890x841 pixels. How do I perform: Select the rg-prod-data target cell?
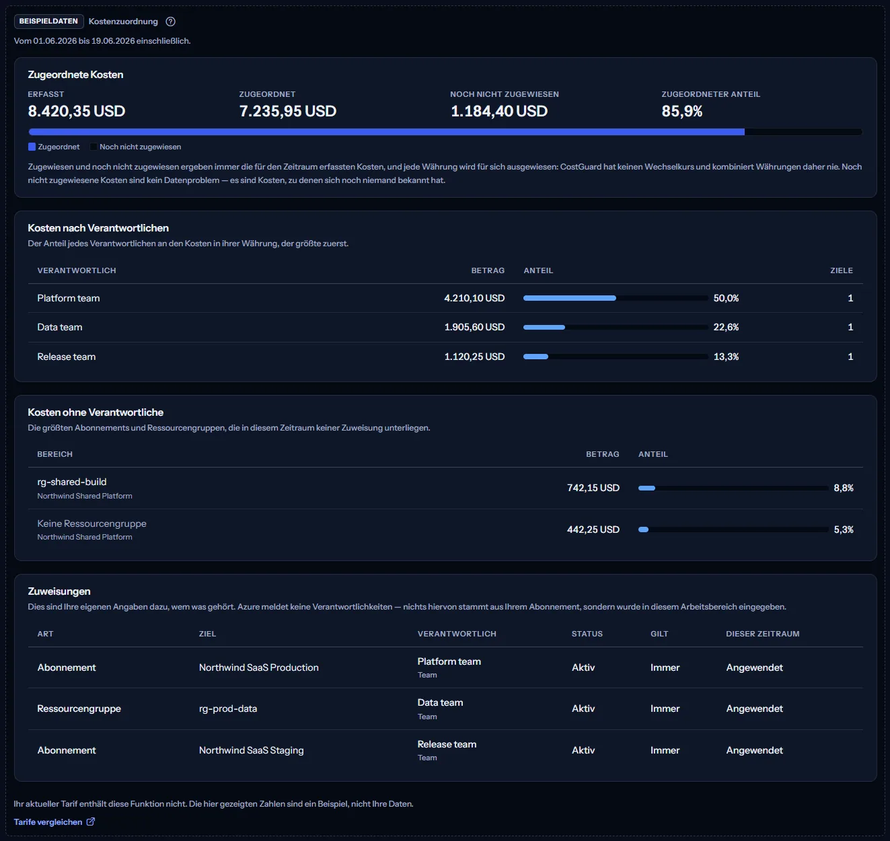point(228,708)
